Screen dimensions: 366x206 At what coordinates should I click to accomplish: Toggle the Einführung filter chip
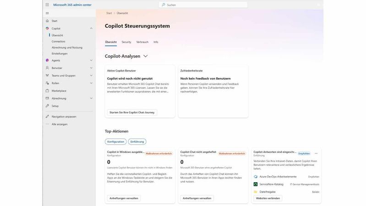pos(137,141)
